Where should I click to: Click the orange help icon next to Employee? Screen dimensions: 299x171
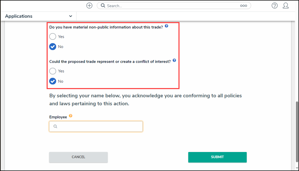(71, 116)
